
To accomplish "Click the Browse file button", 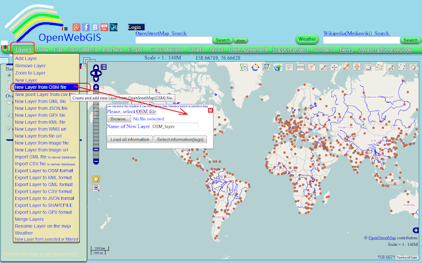I will point(119,119).
